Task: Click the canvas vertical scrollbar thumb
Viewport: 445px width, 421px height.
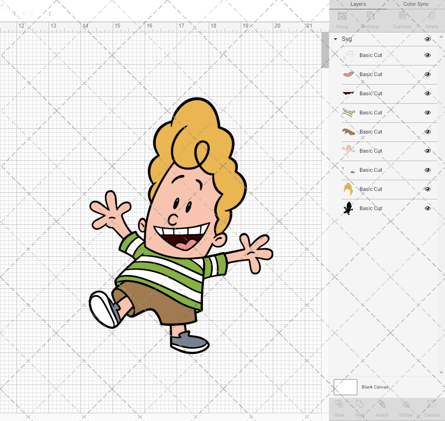Action: point(325,50)
